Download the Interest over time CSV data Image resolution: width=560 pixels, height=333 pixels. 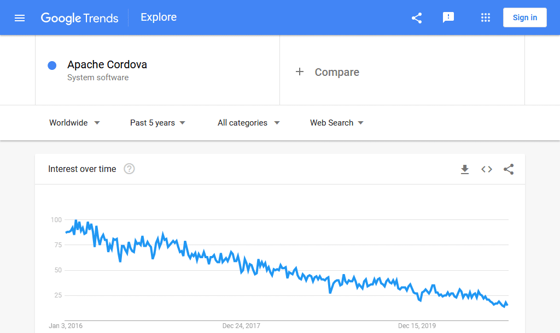click(x=465, y=169)
